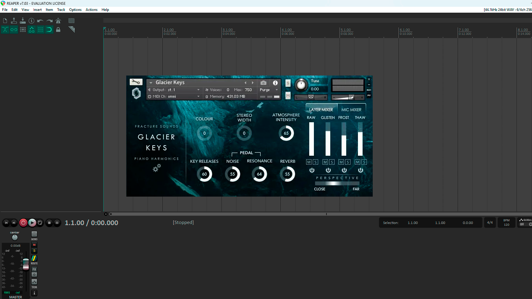Image resolution: width=532 pixels, height=299 pixels.
Task: Open the Output st. 1 dropdown
Action: 174,90
